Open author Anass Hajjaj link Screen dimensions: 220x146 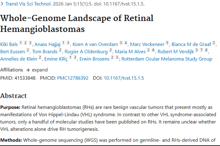pyautogui.click(x=48, y=44)
